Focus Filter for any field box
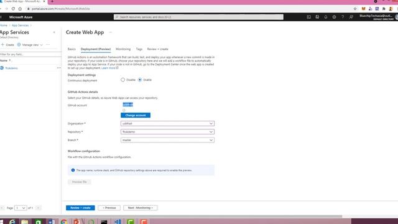Image resolution: width=398 pixels, height=224 pixels. tap(30, 54)
